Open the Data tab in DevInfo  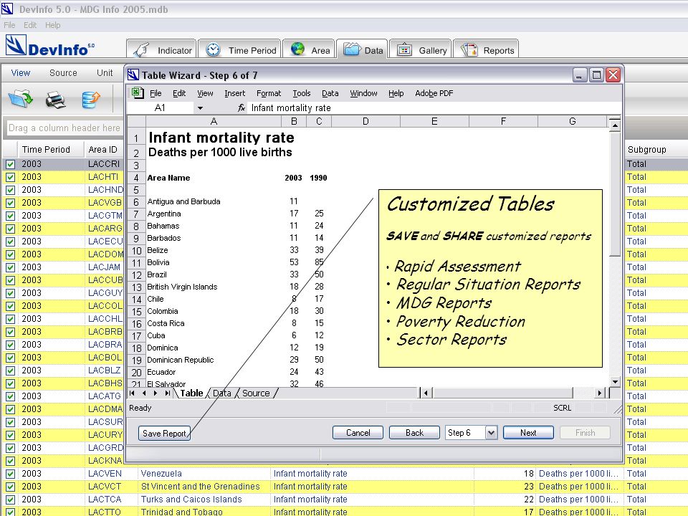click(362, 49)
